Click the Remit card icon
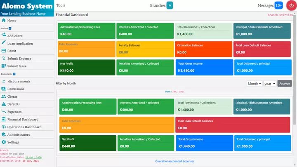Screen dimensions: 297x167 (x=4, y=51)
